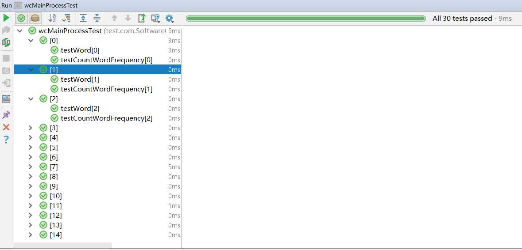Click the 5ms duration of row [7]

[174, 167]
